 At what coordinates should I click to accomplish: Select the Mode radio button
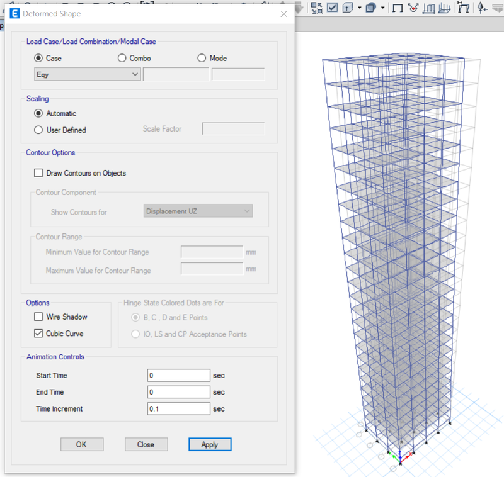202,58
